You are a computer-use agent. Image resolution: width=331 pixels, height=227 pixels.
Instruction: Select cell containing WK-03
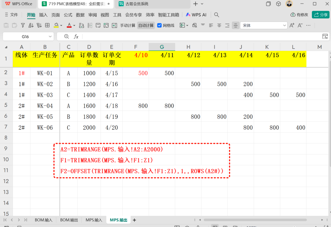(45, 95)
